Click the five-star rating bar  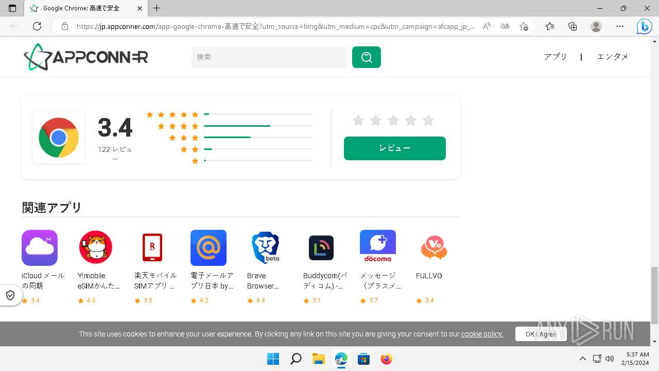coord(258,114)
